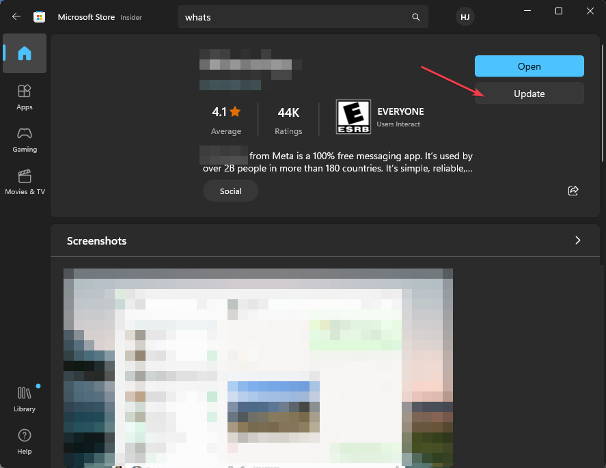Click the search magnifier icon
Screen dimensions: 606x468
416,17
